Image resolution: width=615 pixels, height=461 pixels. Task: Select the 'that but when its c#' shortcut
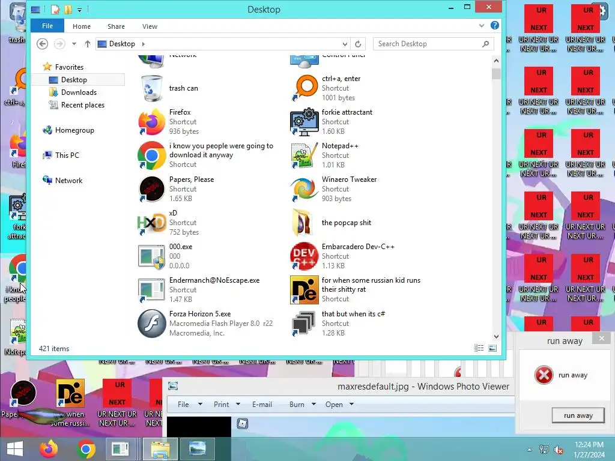pyautogui.click(x=304, y=324)
